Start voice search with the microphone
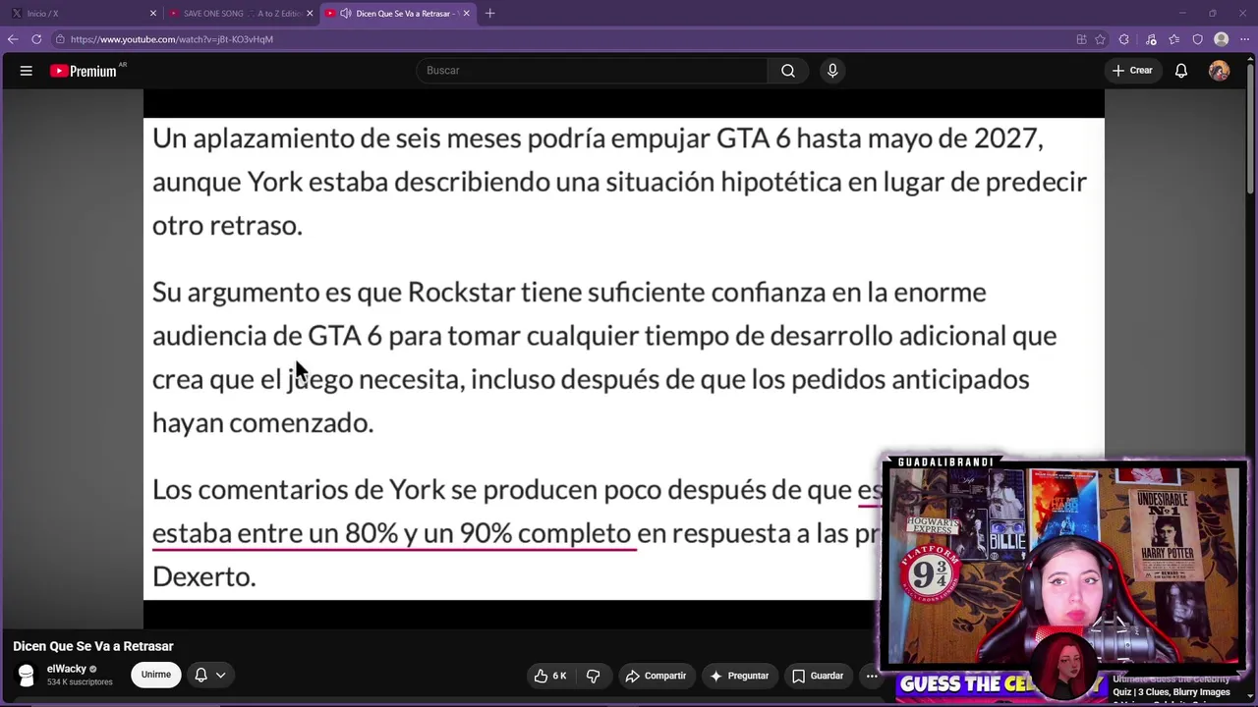 coord(832,71)
